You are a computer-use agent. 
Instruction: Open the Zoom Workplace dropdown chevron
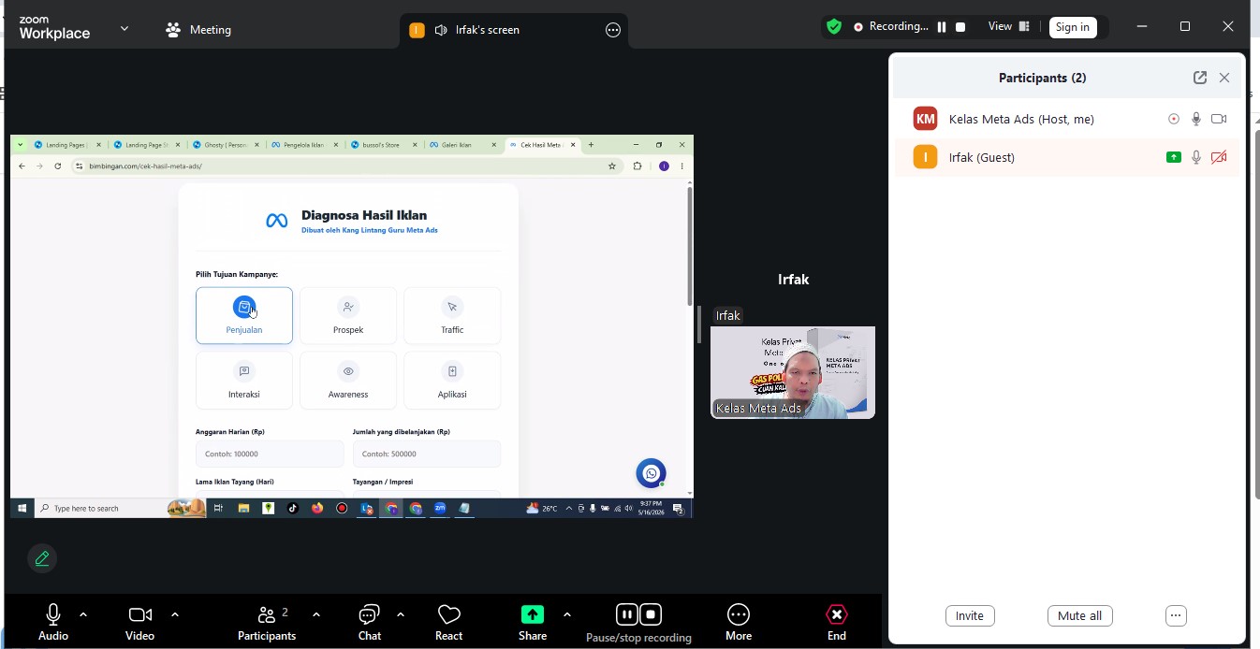(x=125, y=29)
